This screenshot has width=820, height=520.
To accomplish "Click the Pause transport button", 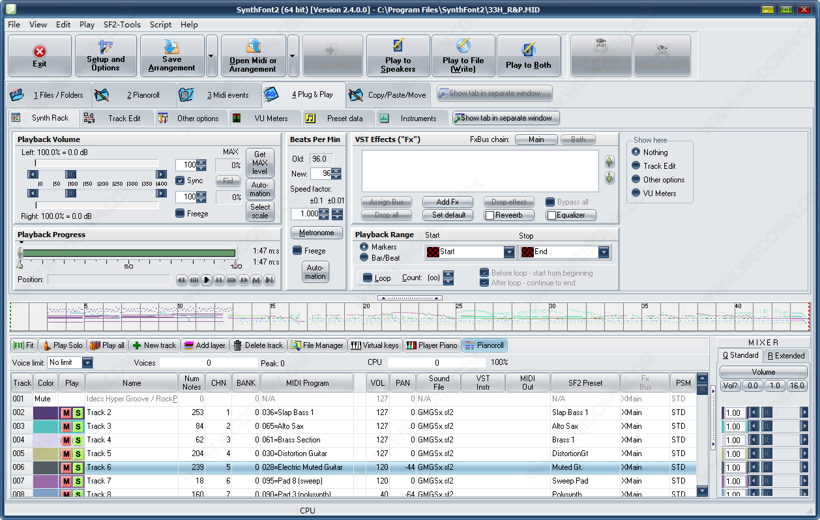I will coord(219,280).
